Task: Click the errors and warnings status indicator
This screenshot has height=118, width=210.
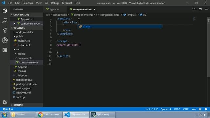Action: pos(8,109)
